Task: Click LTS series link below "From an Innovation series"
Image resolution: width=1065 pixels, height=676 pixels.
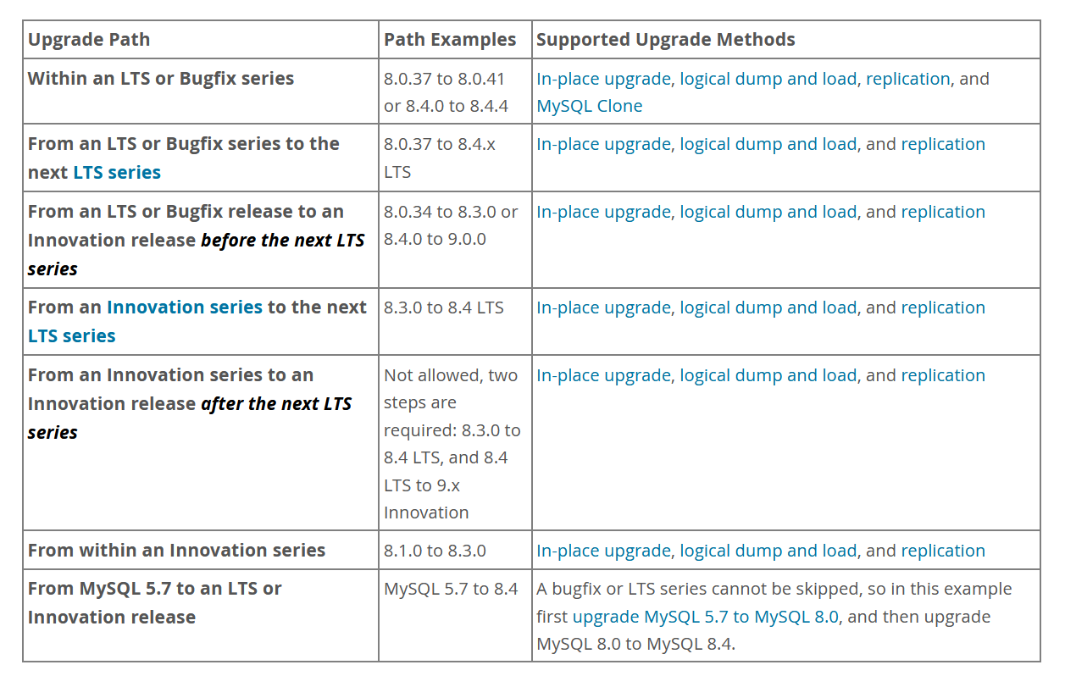Action: [x=71, y=335]
